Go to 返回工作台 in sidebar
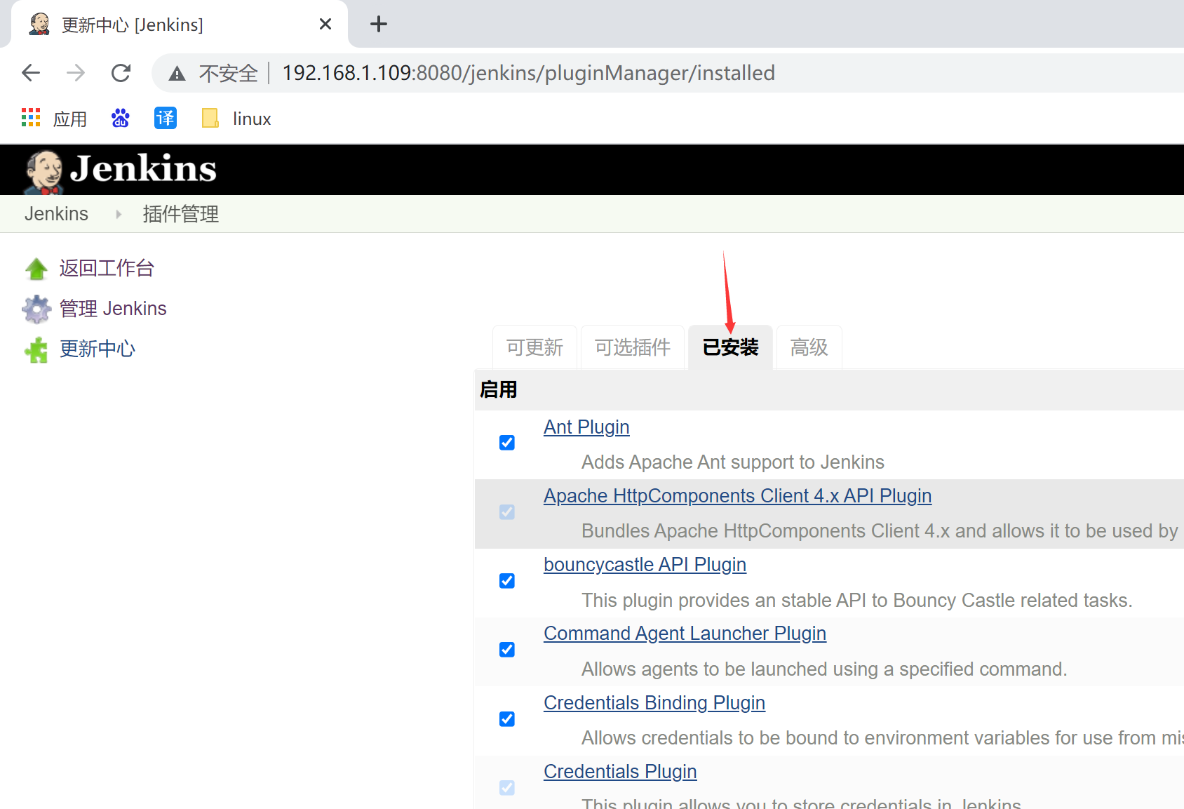The width and height of the screenshot is (1184, 809). click(x=107, y=268)
